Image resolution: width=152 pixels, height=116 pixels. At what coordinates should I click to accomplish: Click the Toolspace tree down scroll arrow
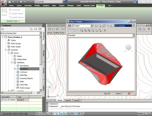41,90
